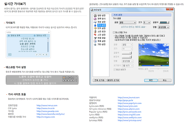This screenshot has height=128, width=187.
Task: Select the 연결 파일 icon in settings list
Action: [x=95, y=38]
